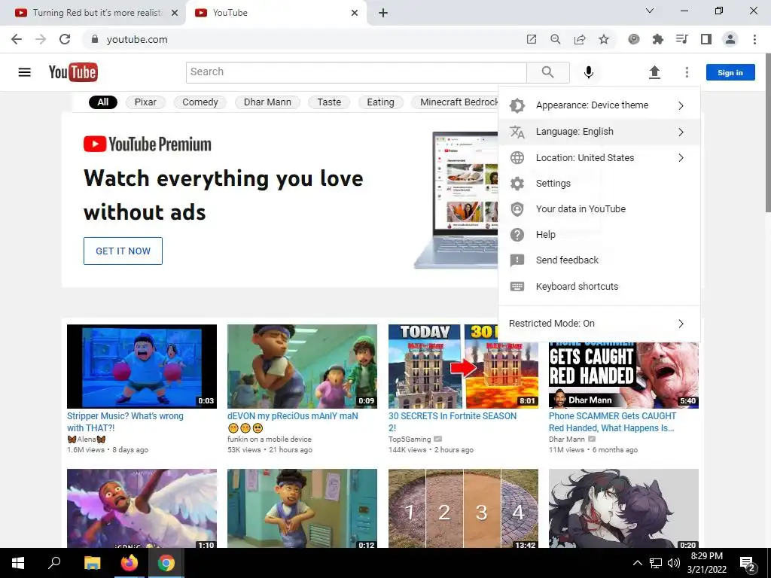Click the Appearance theme icon
771x578 pixels.
[x=517, y=105]
